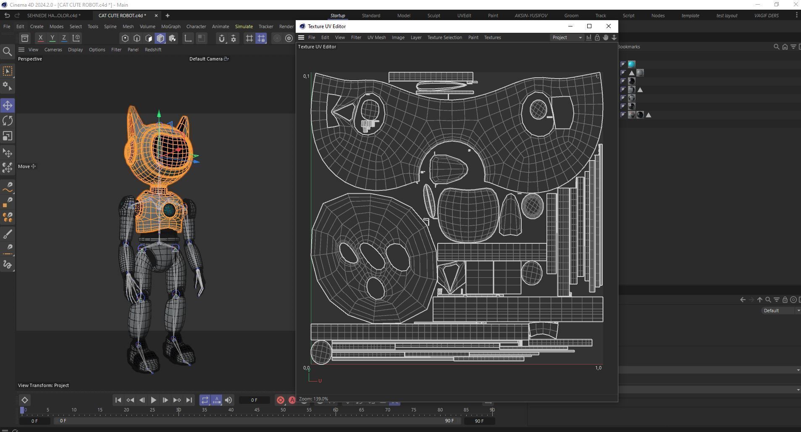Activate the Live Selection tool
This screenshot has height=432, width=801.
click(x=8, y=71)
